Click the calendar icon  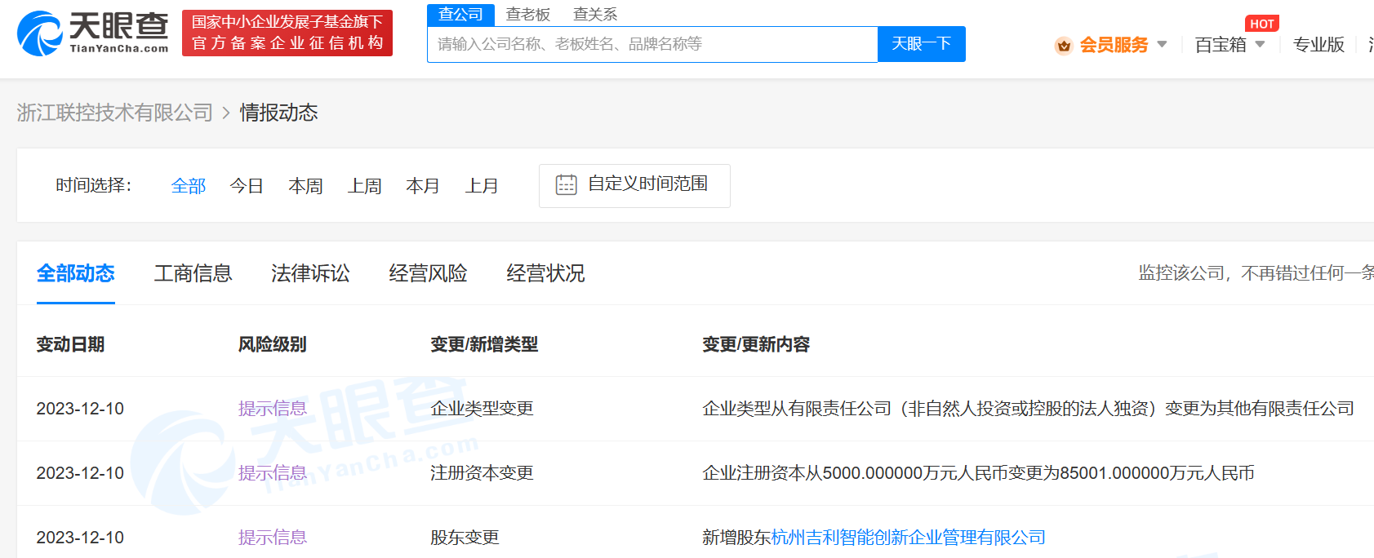(566, 184)
